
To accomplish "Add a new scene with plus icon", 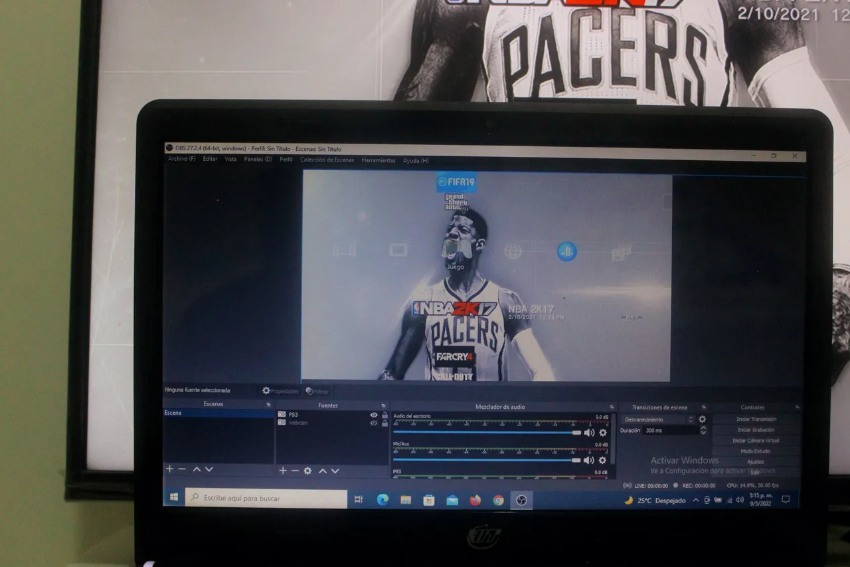I will point(169,469).
